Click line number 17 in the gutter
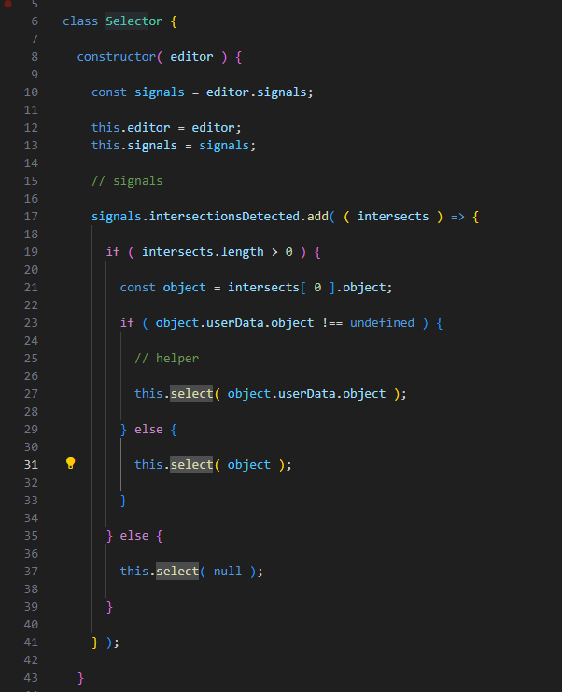562x692 pixels. [31, 217]
